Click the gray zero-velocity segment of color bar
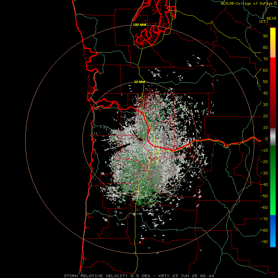The image size is (278, 278). tap(273, 137)
